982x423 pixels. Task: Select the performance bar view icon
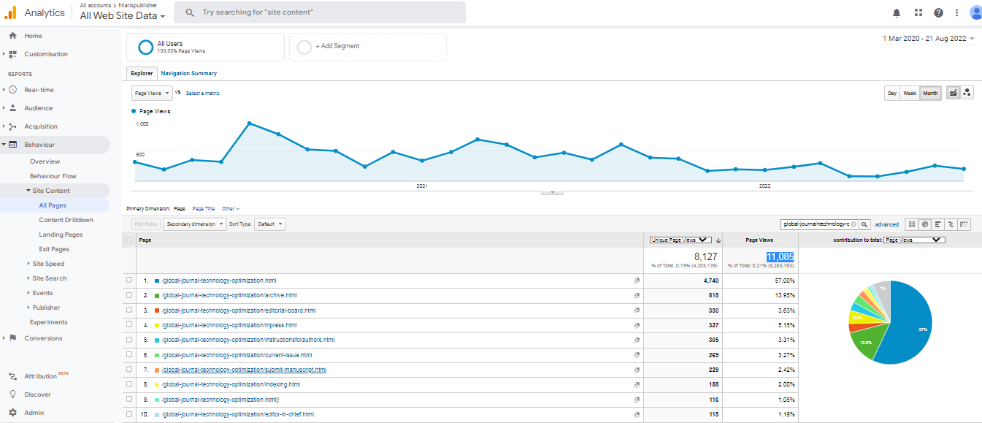pos(937,224)
